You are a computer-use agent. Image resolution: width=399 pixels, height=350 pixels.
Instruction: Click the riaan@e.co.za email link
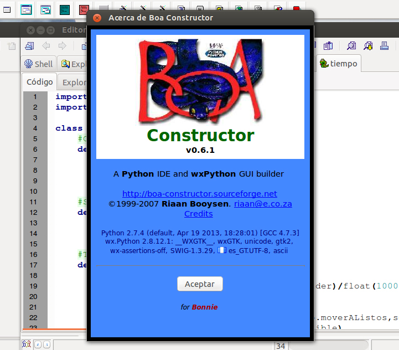263,204
